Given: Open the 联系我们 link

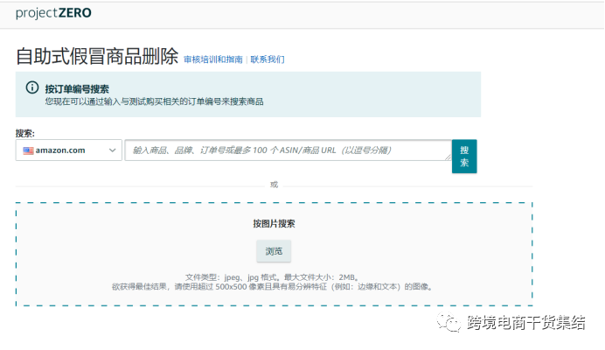Looking at the screenshot, I should 268,59.
